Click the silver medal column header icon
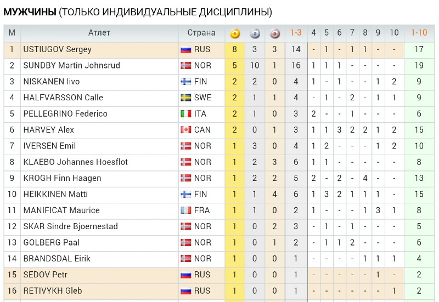The image size is (439, 302). point(255,33)
